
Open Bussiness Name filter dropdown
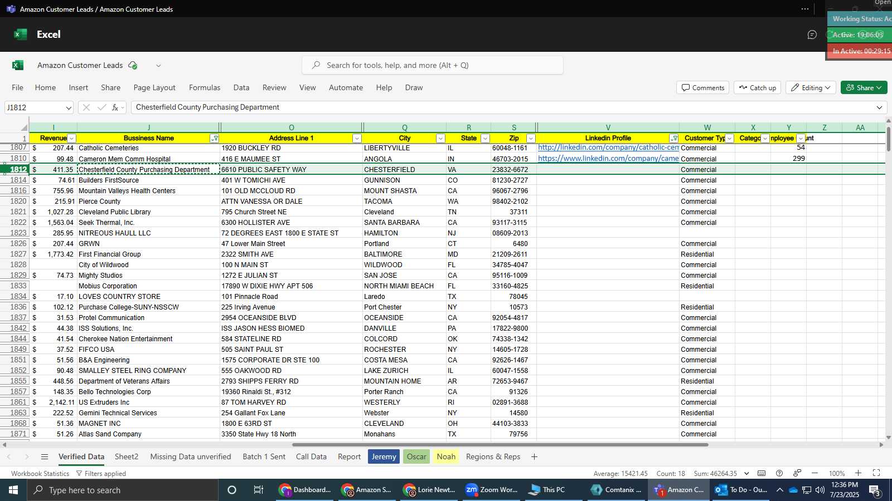[215, 139]
